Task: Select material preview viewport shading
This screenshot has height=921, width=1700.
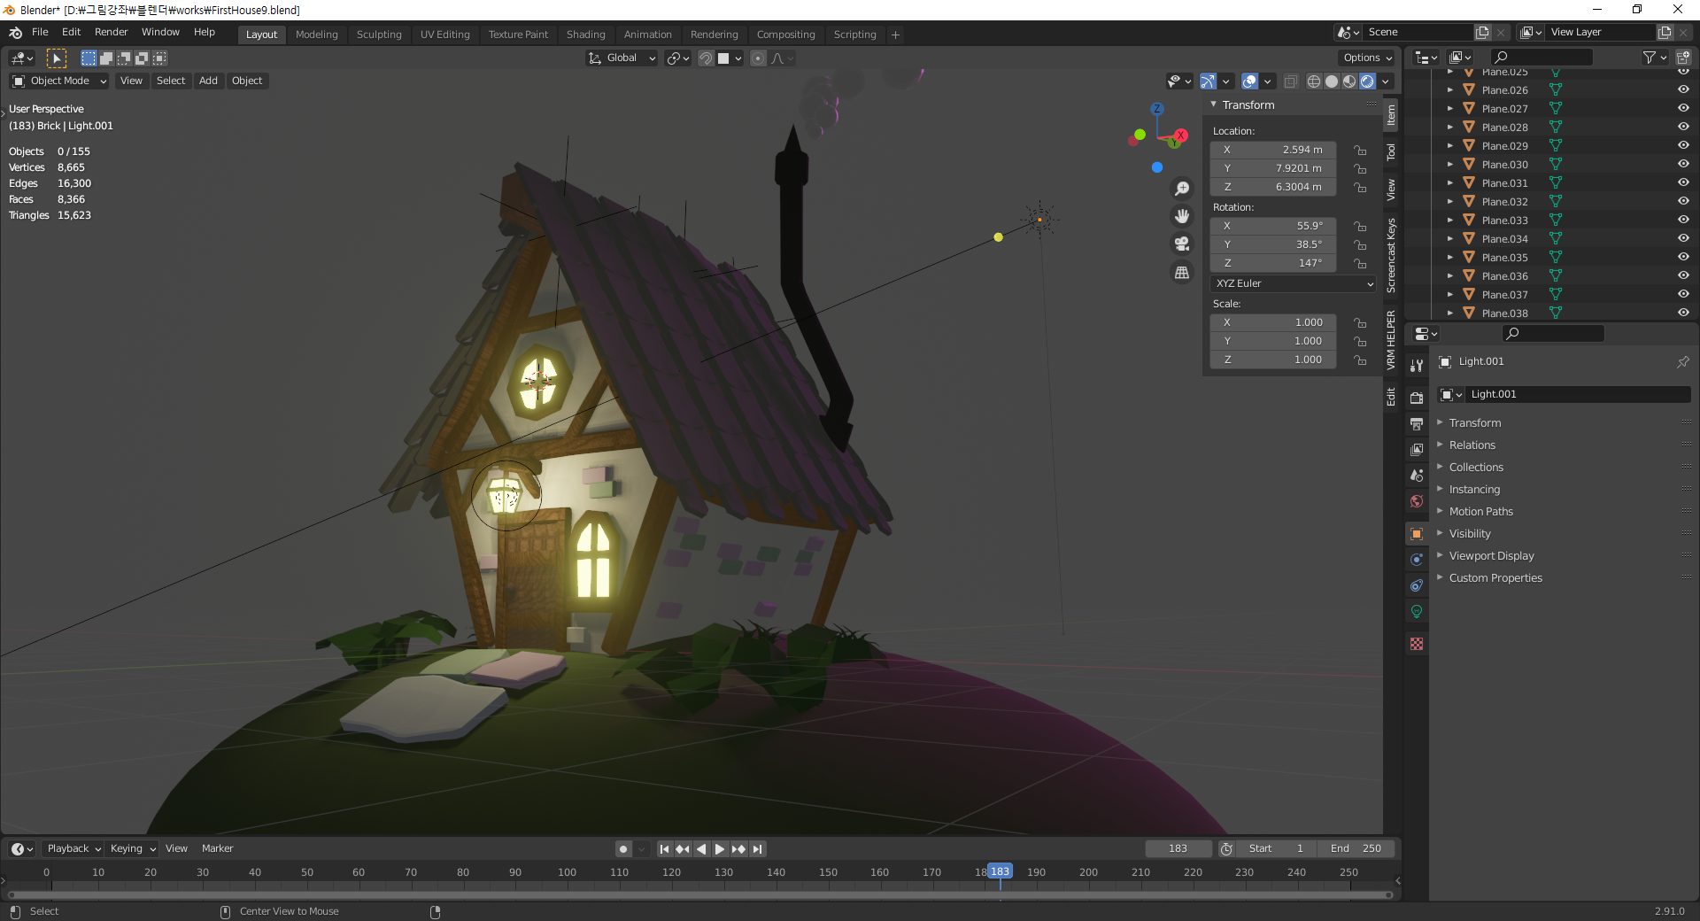Action: point(1349,81)
